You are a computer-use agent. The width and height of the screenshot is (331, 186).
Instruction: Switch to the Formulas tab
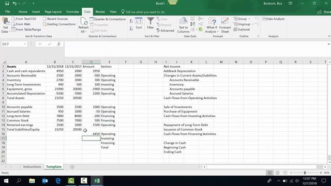(x=72, y=12)
